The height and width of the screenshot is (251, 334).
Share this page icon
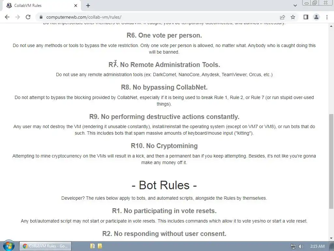[x=282, y=17]
